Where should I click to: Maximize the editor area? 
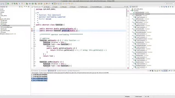tap(127, 7)
